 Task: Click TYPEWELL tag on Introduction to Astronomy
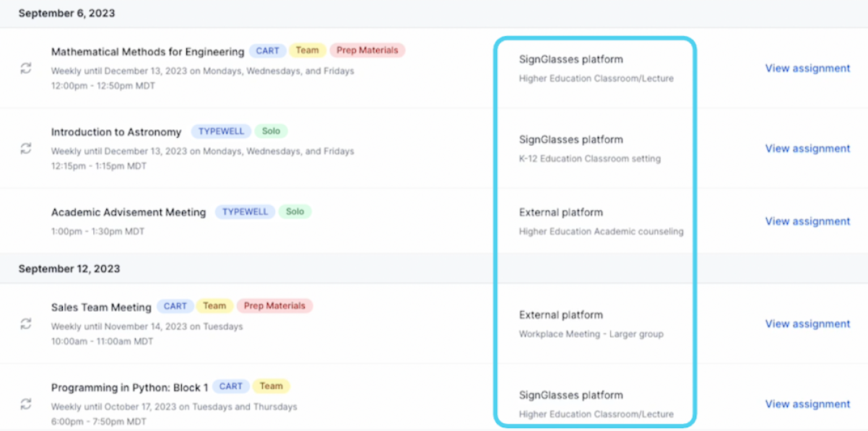coord(221,131)
